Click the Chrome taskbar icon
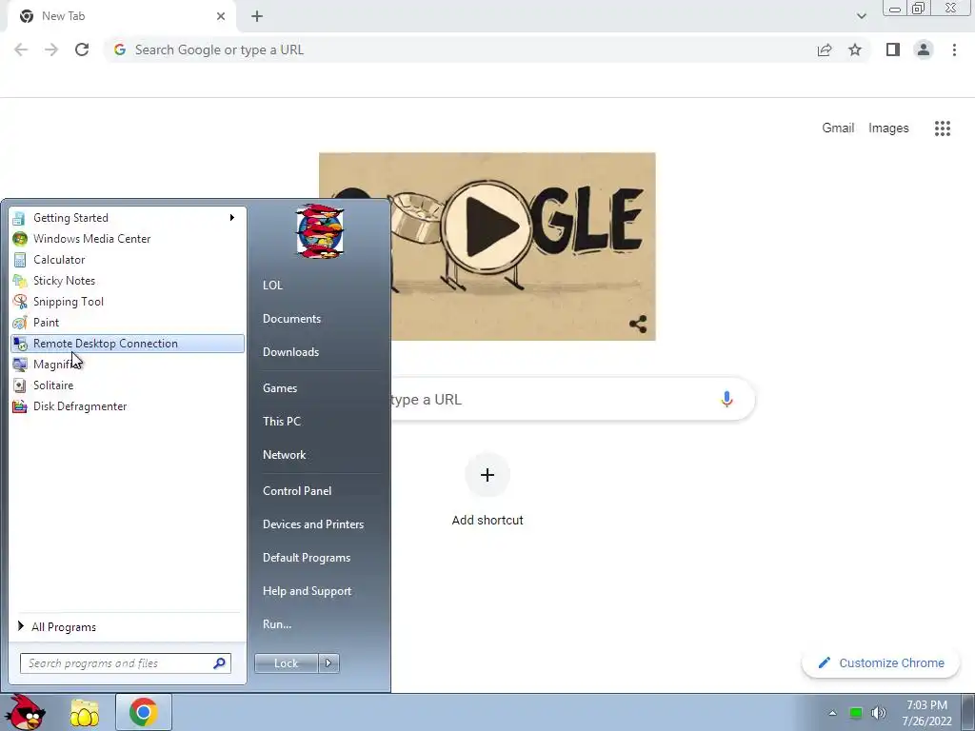Viewport: 975px width, 731px height. [143, 713]
